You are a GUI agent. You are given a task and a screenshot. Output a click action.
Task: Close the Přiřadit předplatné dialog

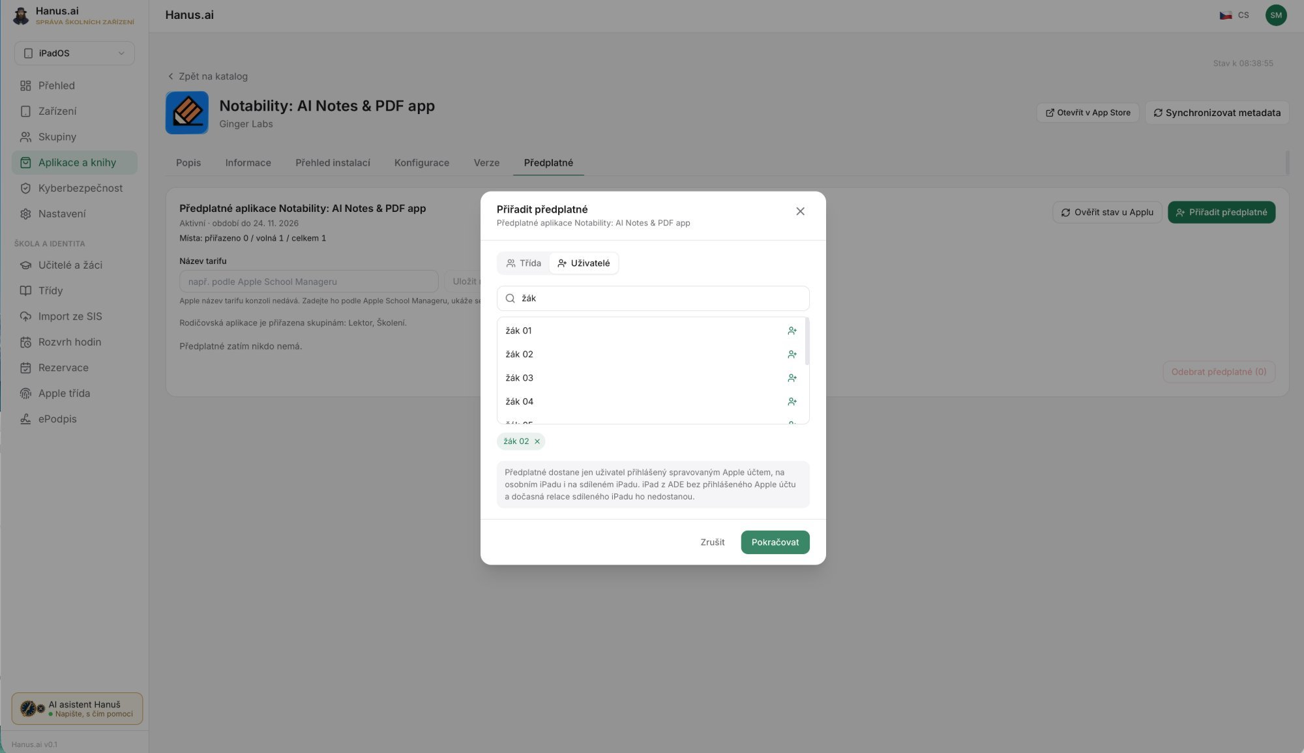(800, 211)
